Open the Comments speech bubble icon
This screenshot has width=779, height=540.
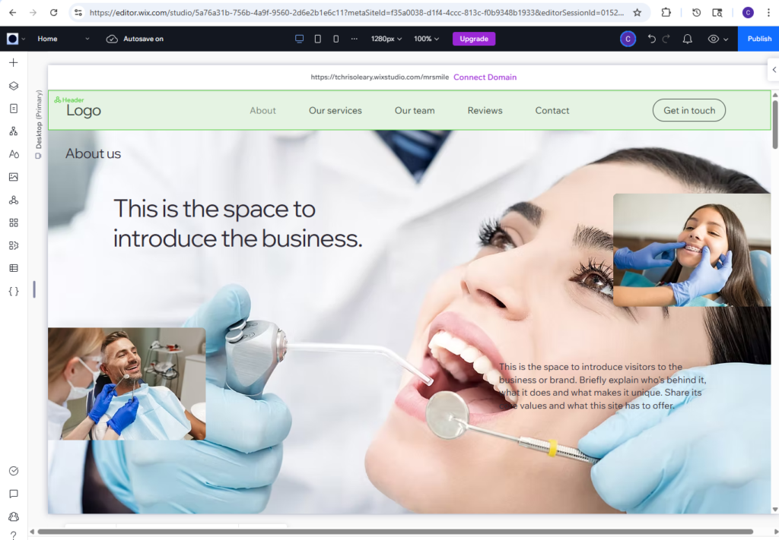(14, 494)
